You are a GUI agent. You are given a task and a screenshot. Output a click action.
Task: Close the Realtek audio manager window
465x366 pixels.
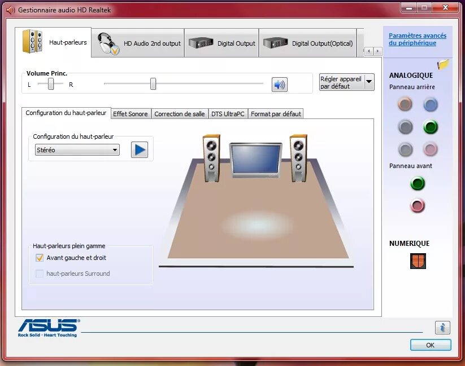click(x=445, y=8)
